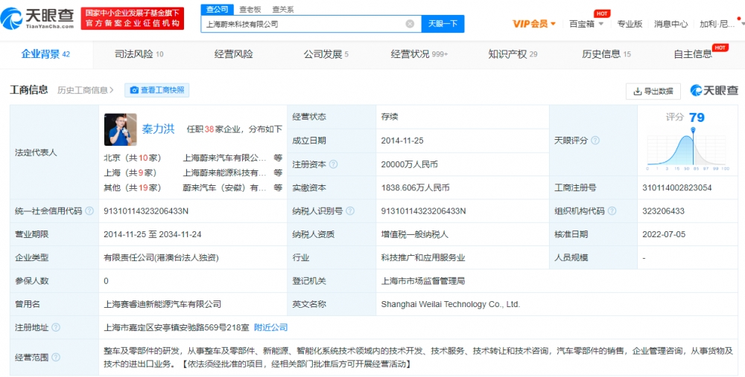Click the help icon next to 注册资本

pos(333,164)
